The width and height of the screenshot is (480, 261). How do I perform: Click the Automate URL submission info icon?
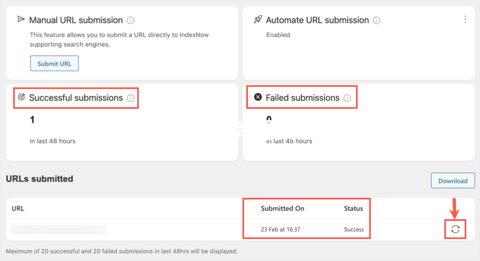[x=376, y=20]
